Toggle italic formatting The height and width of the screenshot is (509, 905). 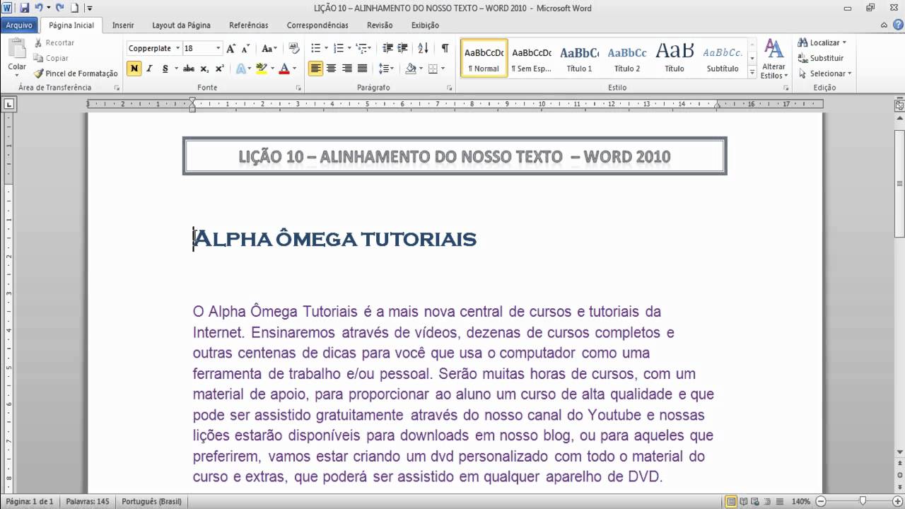pyautogui.click(x=149, y=69)
